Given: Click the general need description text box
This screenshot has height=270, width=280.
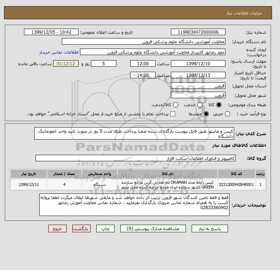Looking at the screenshot, I should pyautogui.click(x=134, y=133).
